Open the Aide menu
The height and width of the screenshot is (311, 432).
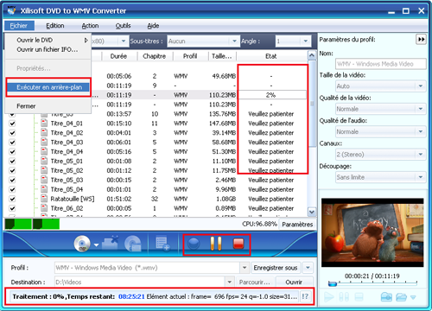click(x=153, y=26)
